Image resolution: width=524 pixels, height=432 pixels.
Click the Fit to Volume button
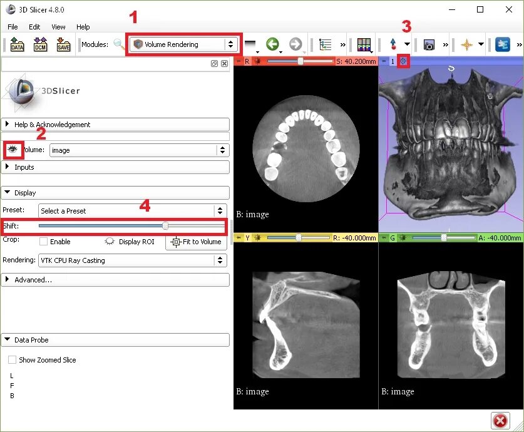[x=196, y=242]
